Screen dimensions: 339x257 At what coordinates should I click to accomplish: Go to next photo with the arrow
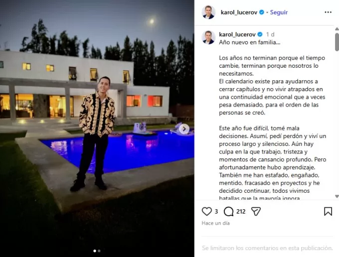click(184, 129)
